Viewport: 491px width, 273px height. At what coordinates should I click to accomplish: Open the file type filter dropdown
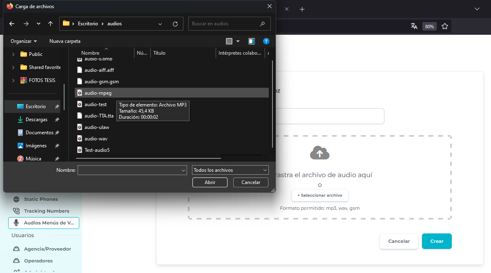click(230, 170)
